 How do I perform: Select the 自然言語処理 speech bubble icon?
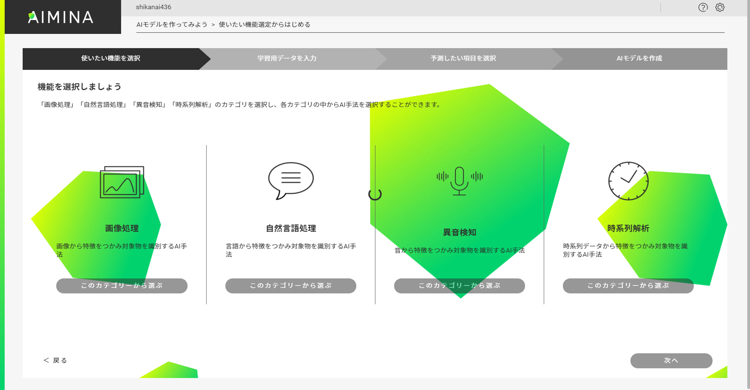tap(291, 181)
